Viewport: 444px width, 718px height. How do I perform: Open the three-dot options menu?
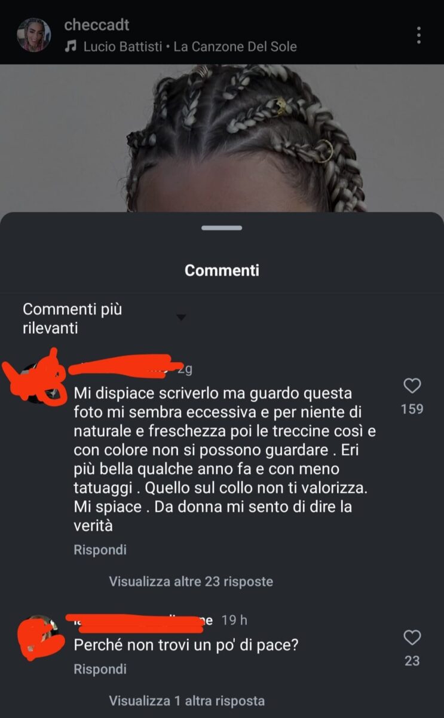point(419,35)
